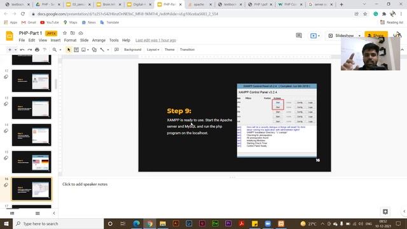
Task: Open the Transition panel
Action: [x=187, y=50]
